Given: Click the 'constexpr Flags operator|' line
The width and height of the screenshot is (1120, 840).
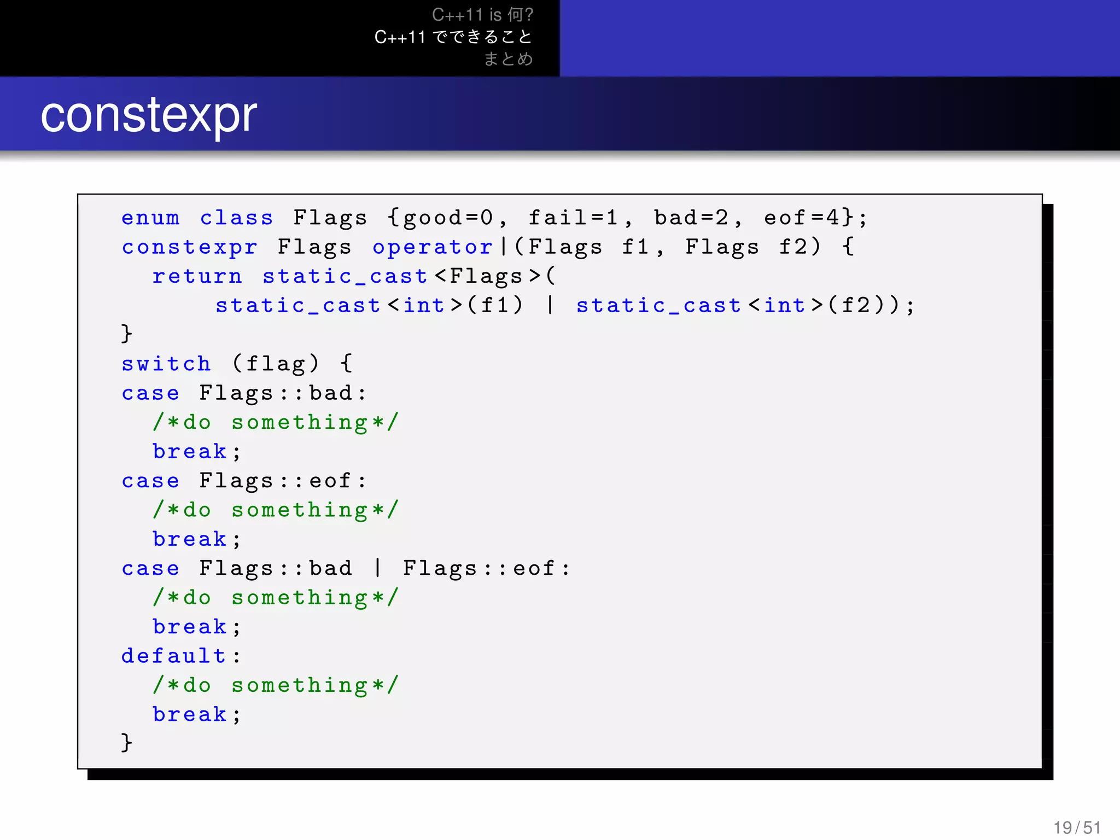Looking at the screenshot, I should (488, 247).
